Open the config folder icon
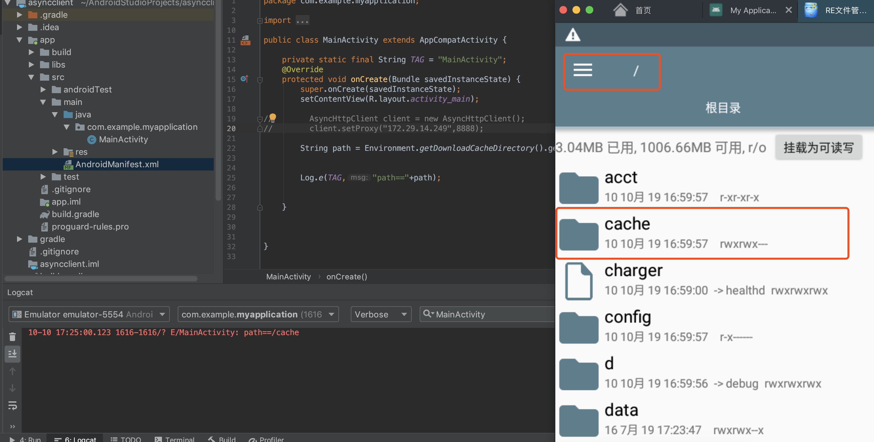Screen dimensions: 874x442 coord(579,328)
